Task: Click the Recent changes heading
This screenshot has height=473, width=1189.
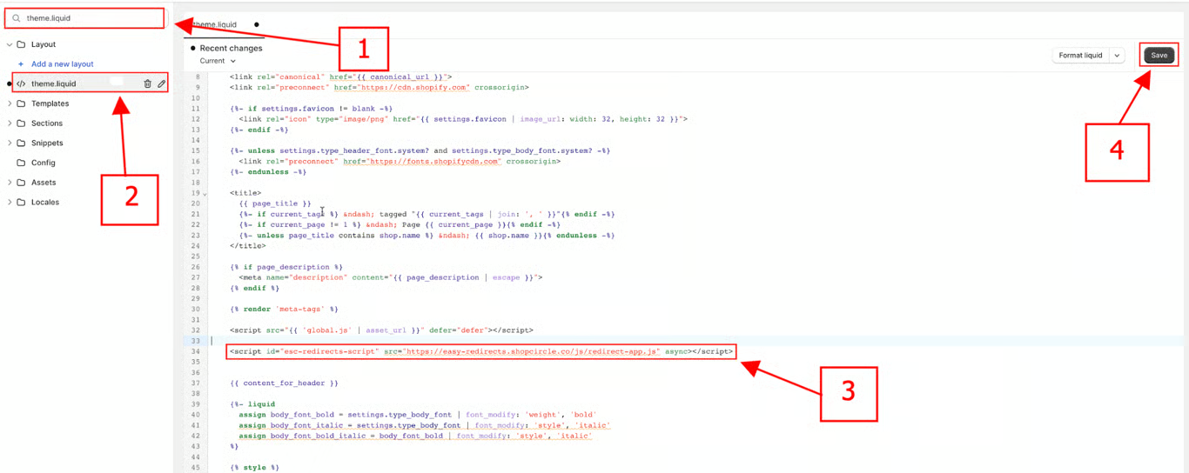Action: click(x=231, y=49)
